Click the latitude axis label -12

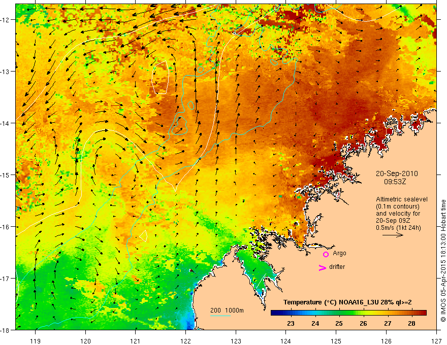(x=6, y=20)
